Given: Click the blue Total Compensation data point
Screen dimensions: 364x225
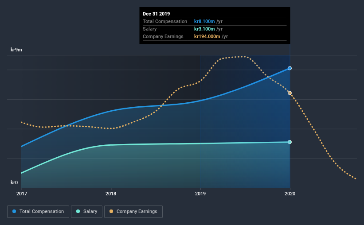Looking at the screenshot, I should [x=290, y=68].
